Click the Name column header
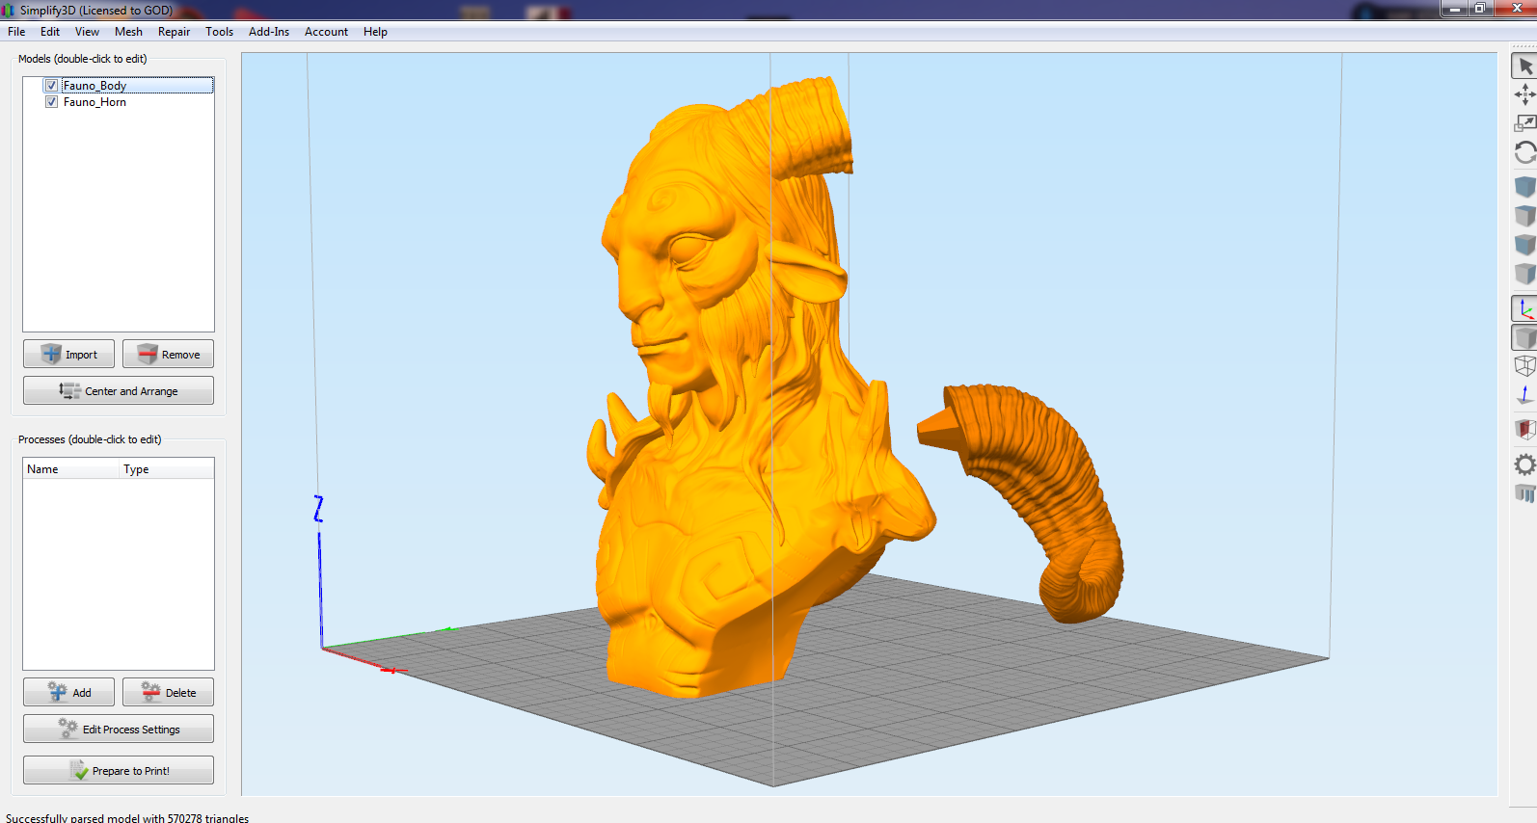 (71, 469)
